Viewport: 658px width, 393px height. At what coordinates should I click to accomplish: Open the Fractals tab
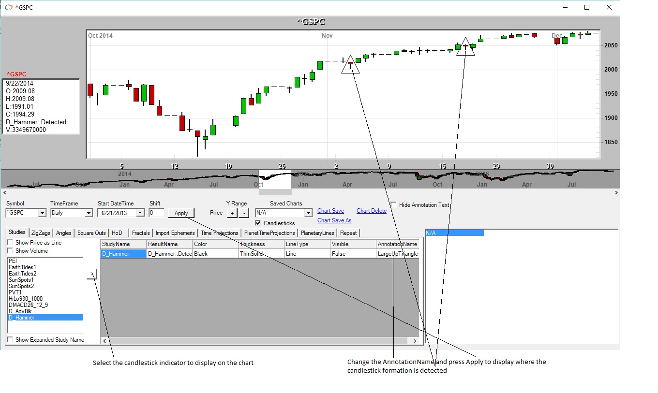coord(141,233)
